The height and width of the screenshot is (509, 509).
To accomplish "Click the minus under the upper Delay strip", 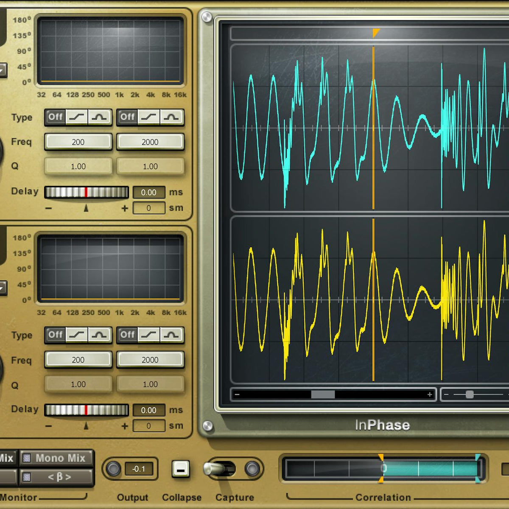I will coord(49,208).
